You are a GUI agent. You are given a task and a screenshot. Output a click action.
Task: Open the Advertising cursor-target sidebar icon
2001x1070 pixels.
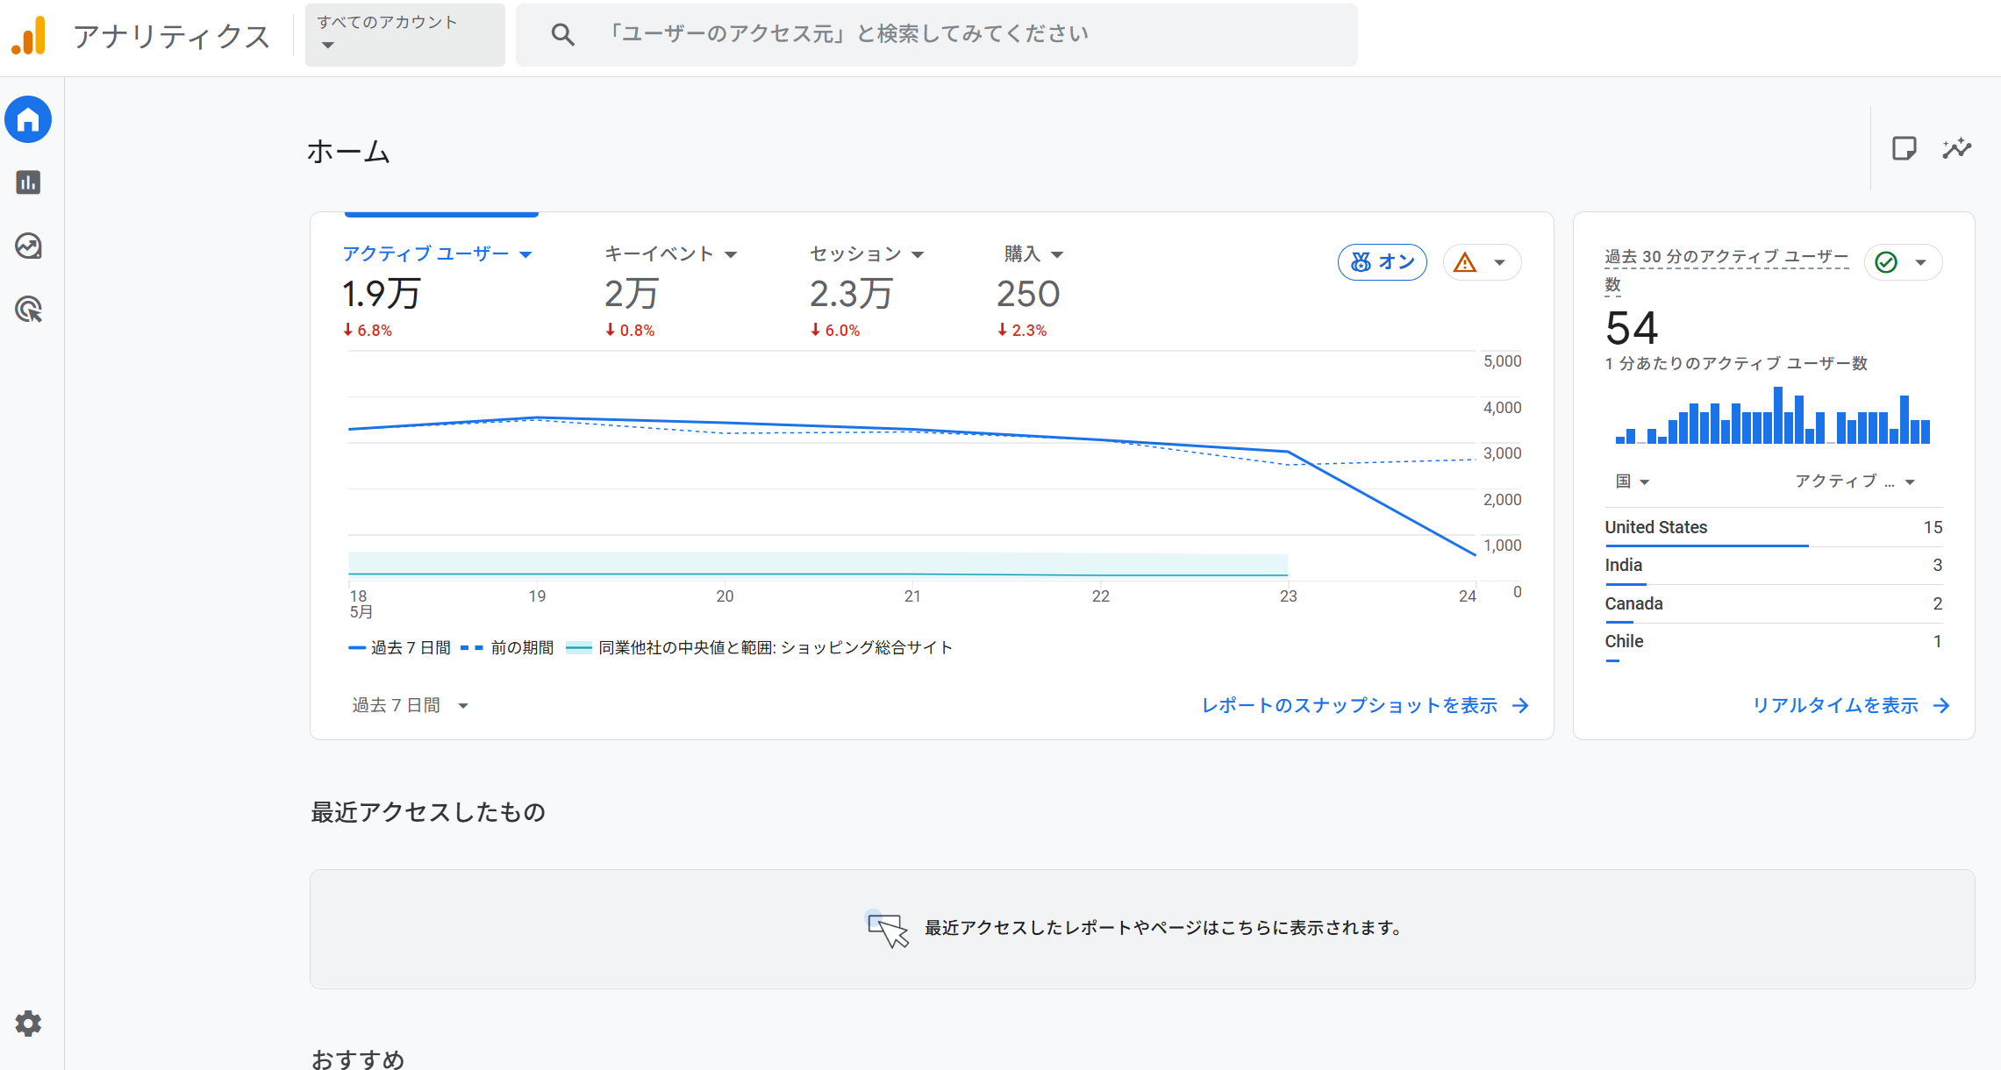coord(28,310)
